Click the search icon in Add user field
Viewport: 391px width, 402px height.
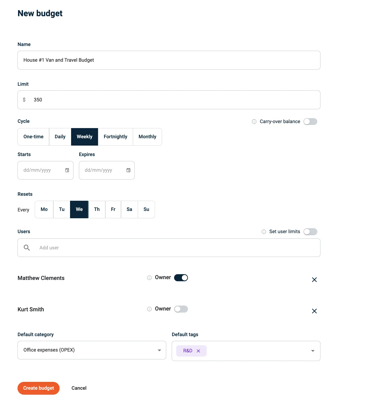coord(26,248)
